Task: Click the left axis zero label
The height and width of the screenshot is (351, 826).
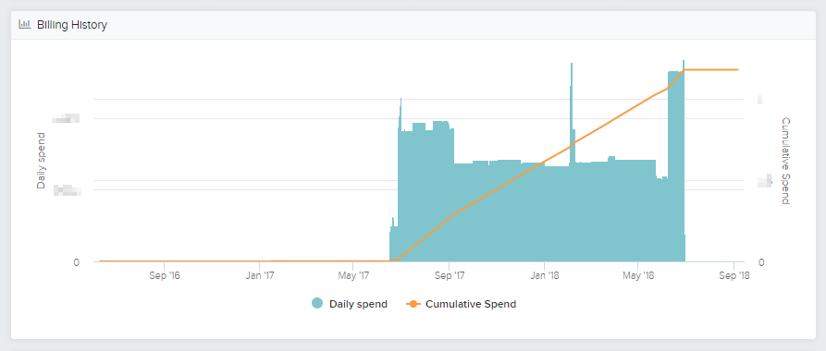Action: [77, 262]
